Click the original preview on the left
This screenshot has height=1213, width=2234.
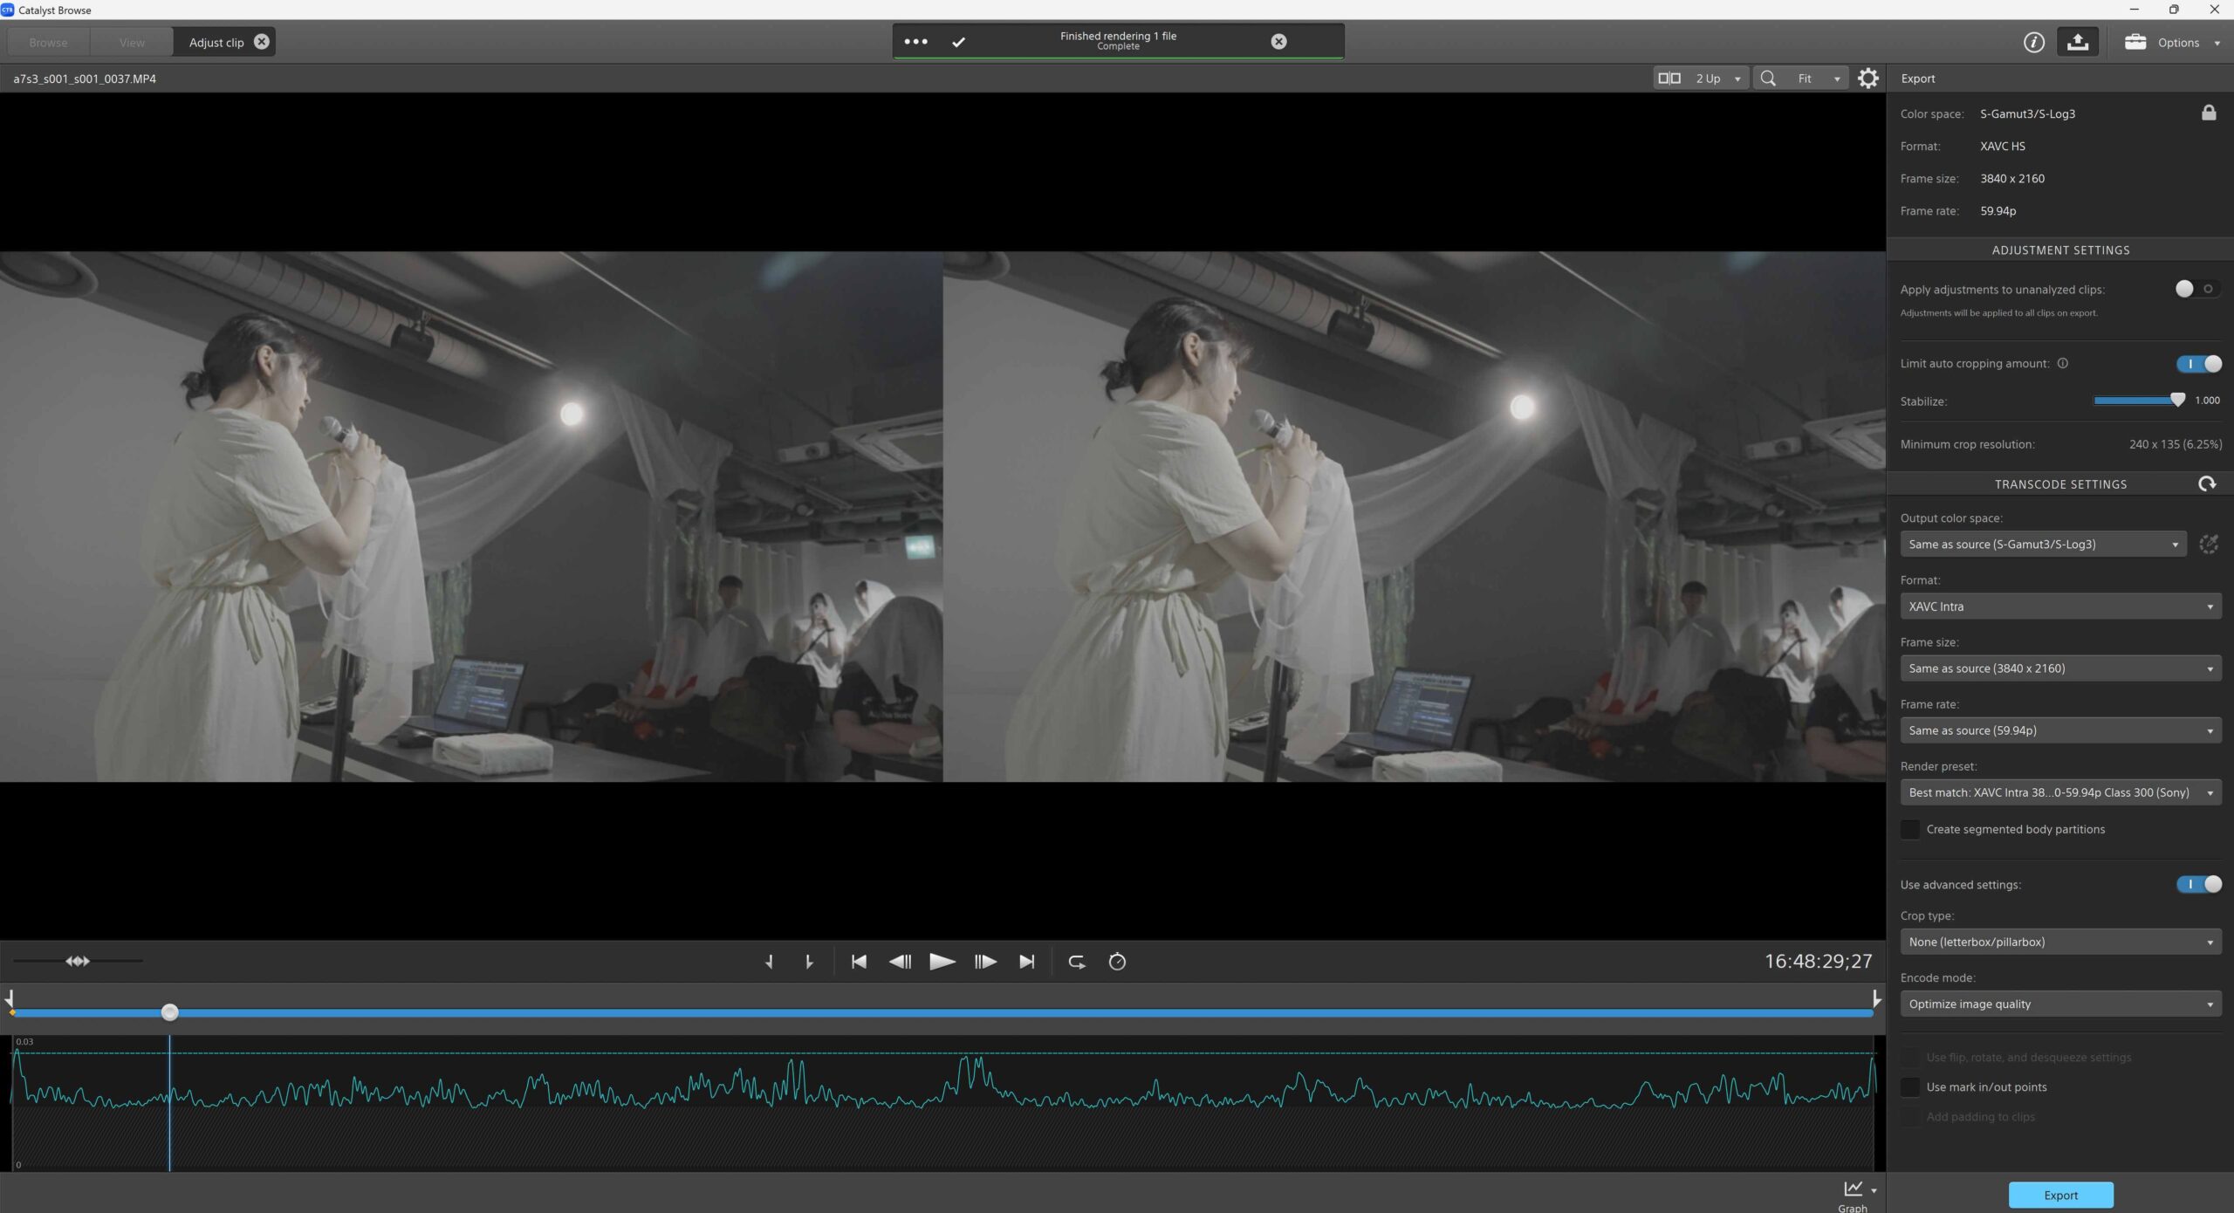point(471,517)
